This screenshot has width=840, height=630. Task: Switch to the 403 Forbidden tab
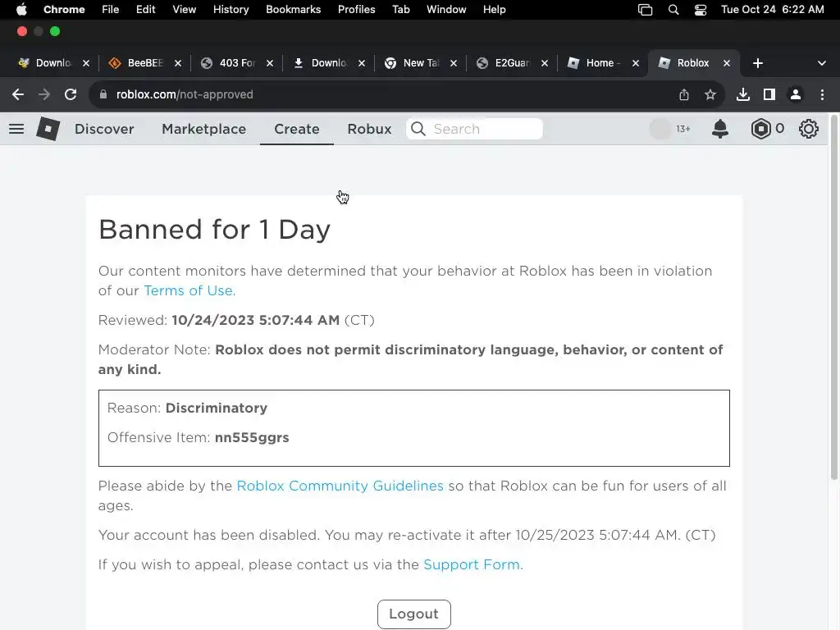(x=236, y=63)
